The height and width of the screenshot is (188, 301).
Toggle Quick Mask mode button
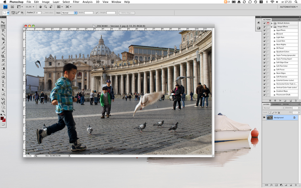pos(3,125)
